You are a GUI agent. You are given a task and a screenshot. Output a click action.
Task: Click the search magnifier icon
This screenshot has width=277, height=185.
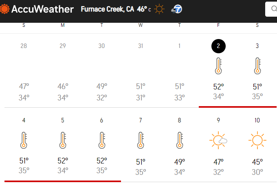274,9
